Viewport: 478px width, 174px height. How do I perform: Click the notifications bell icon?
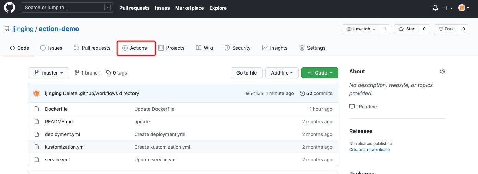(435, 8)
